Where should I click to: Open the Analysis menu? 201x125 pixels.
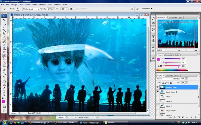(42, 5)
